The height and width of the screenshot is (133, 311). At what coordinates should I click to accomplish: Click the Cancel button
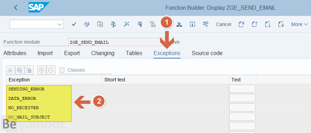click(x=224, y=24)
